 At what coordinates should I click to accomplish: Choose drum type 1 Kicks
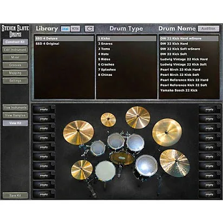coord(127,38)
